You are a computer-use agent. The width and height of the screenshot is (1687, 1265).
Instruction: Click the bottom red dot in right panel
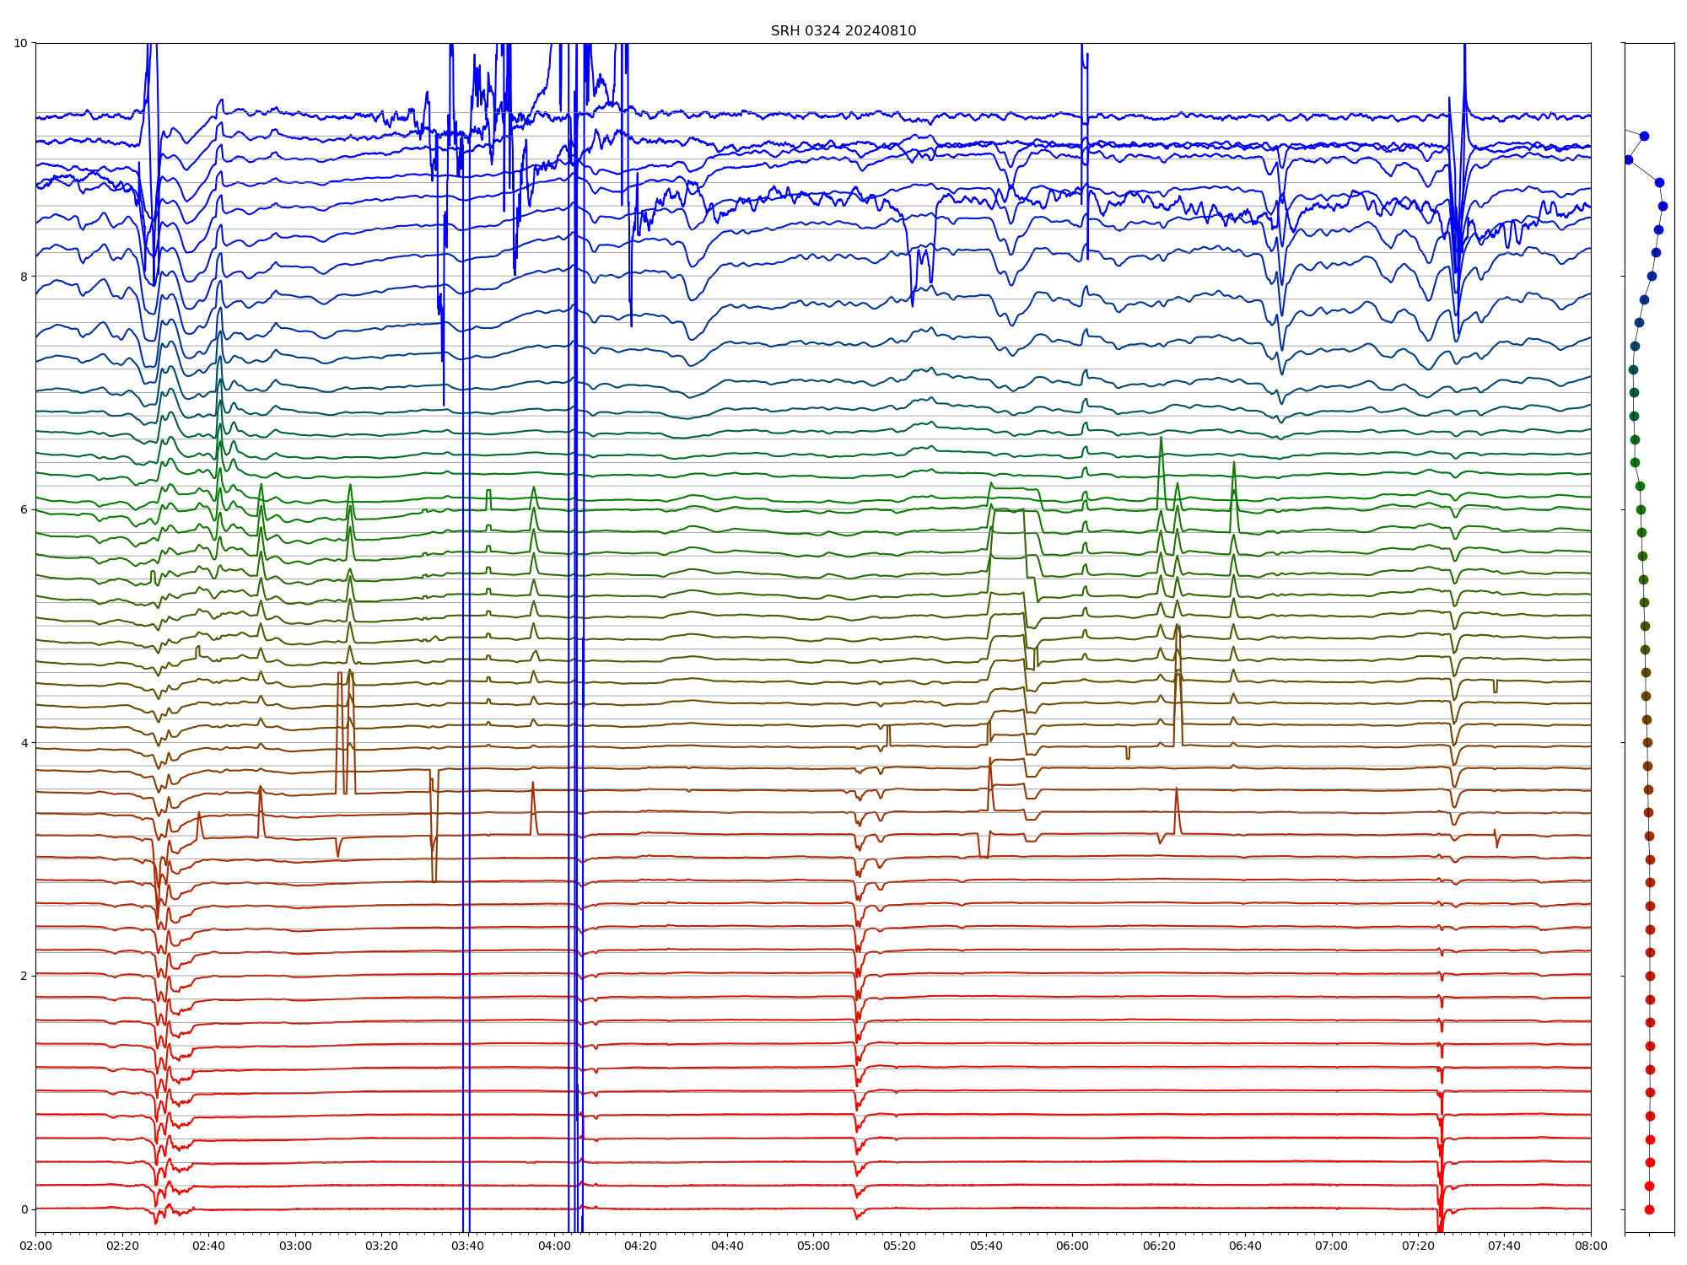[1649, 1209]
